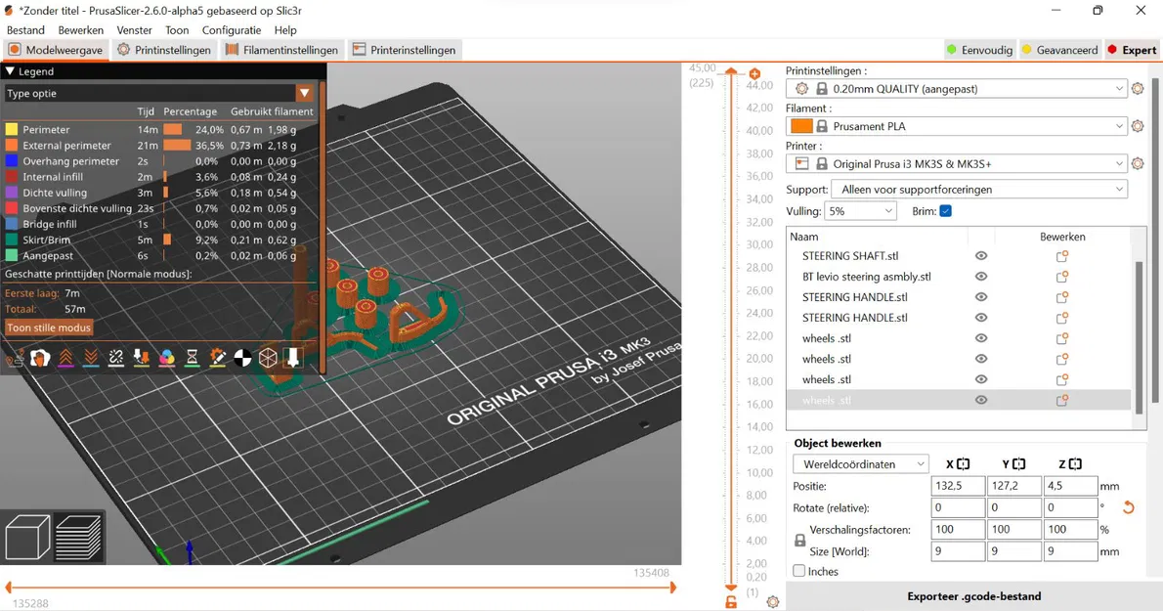Click the edit icon for STEERING SHAFT.stl
The width and height of the screenshot is (1163, 611).
click(x=1062, y=256)
